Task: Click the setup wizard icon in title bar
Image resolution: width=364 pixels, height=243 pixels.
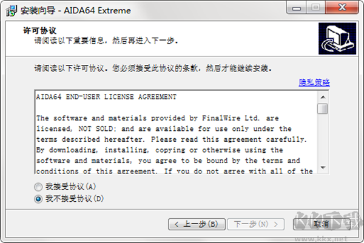Action: 11,10
